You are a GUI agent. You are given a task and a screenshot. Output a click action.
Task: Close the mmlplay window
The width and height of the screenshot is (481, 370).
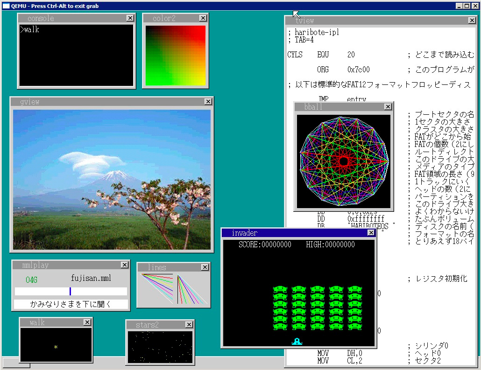(x=124, y=265)
